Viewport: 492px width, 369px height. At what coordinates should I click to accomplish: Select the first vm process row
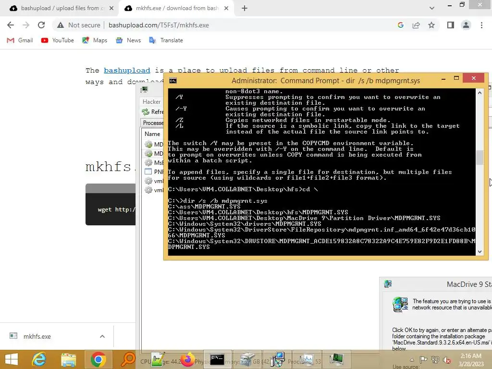click(154, 181)
